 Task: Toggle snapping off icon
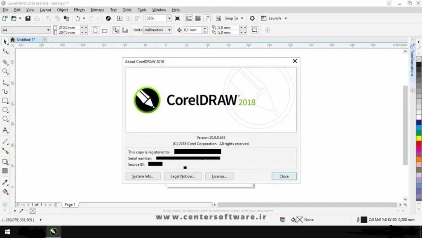[x=218, y=18]
